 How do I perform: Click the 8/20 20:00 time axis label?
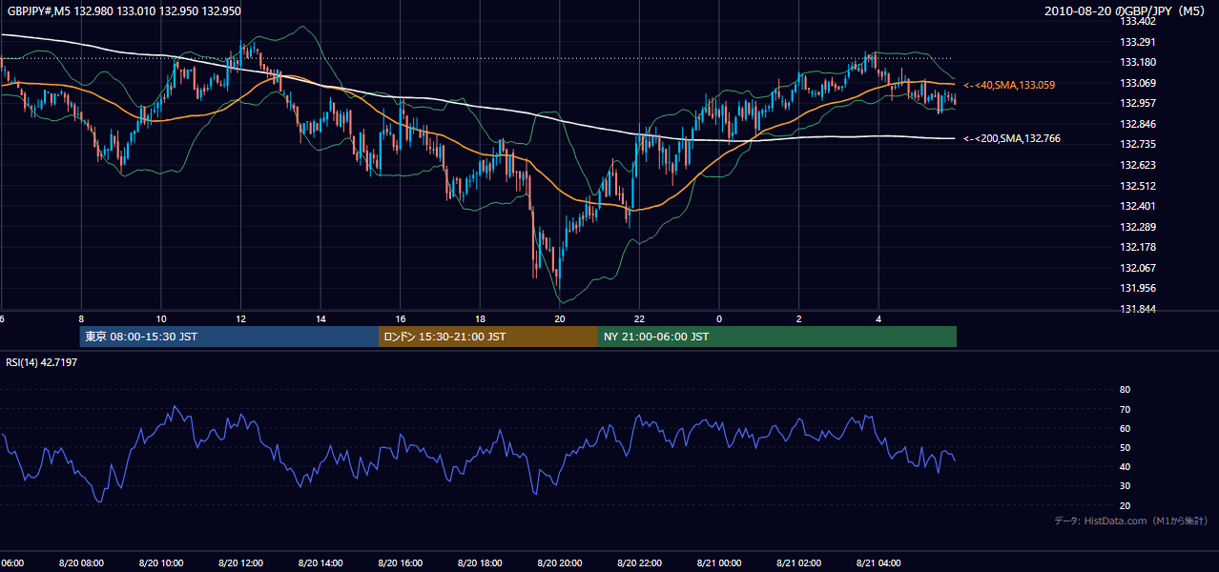[x=559, y=562]
